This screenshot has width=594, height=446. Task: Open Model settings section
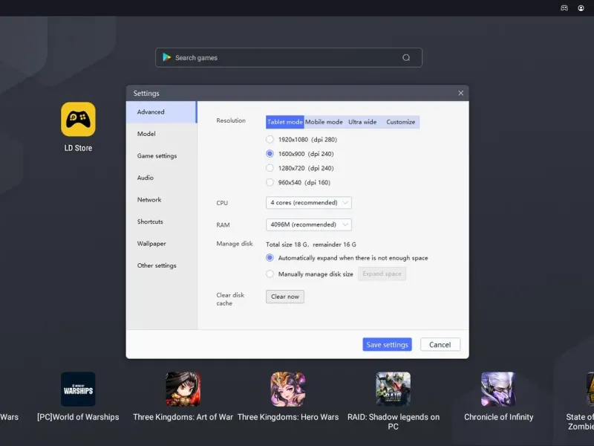(x=161, y=134)
